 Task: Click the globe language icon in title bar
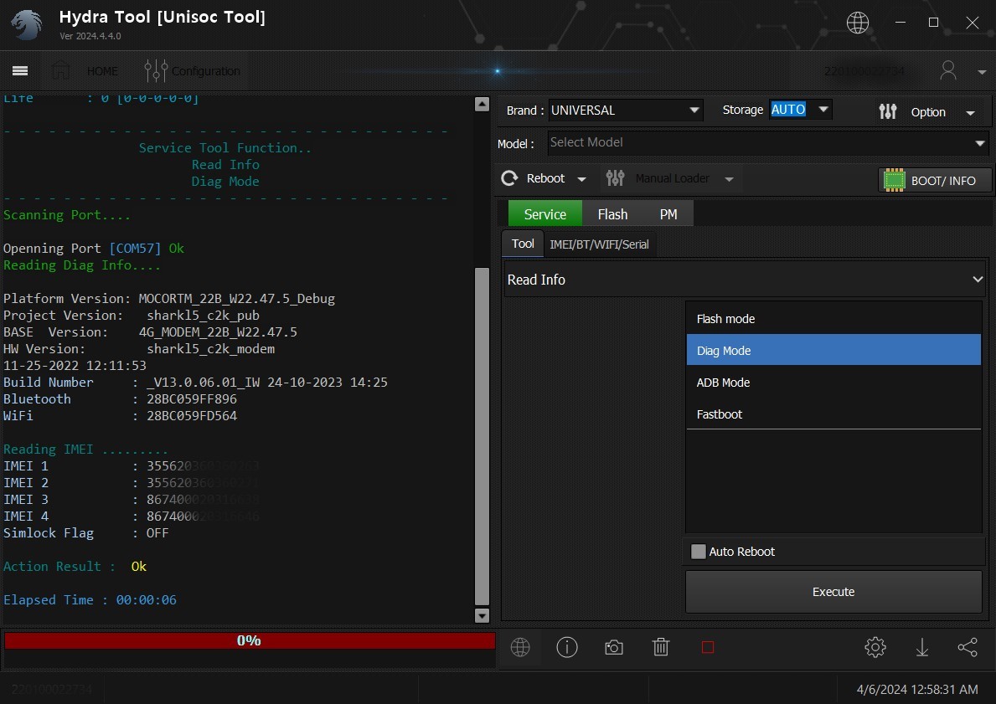point(858,23)
